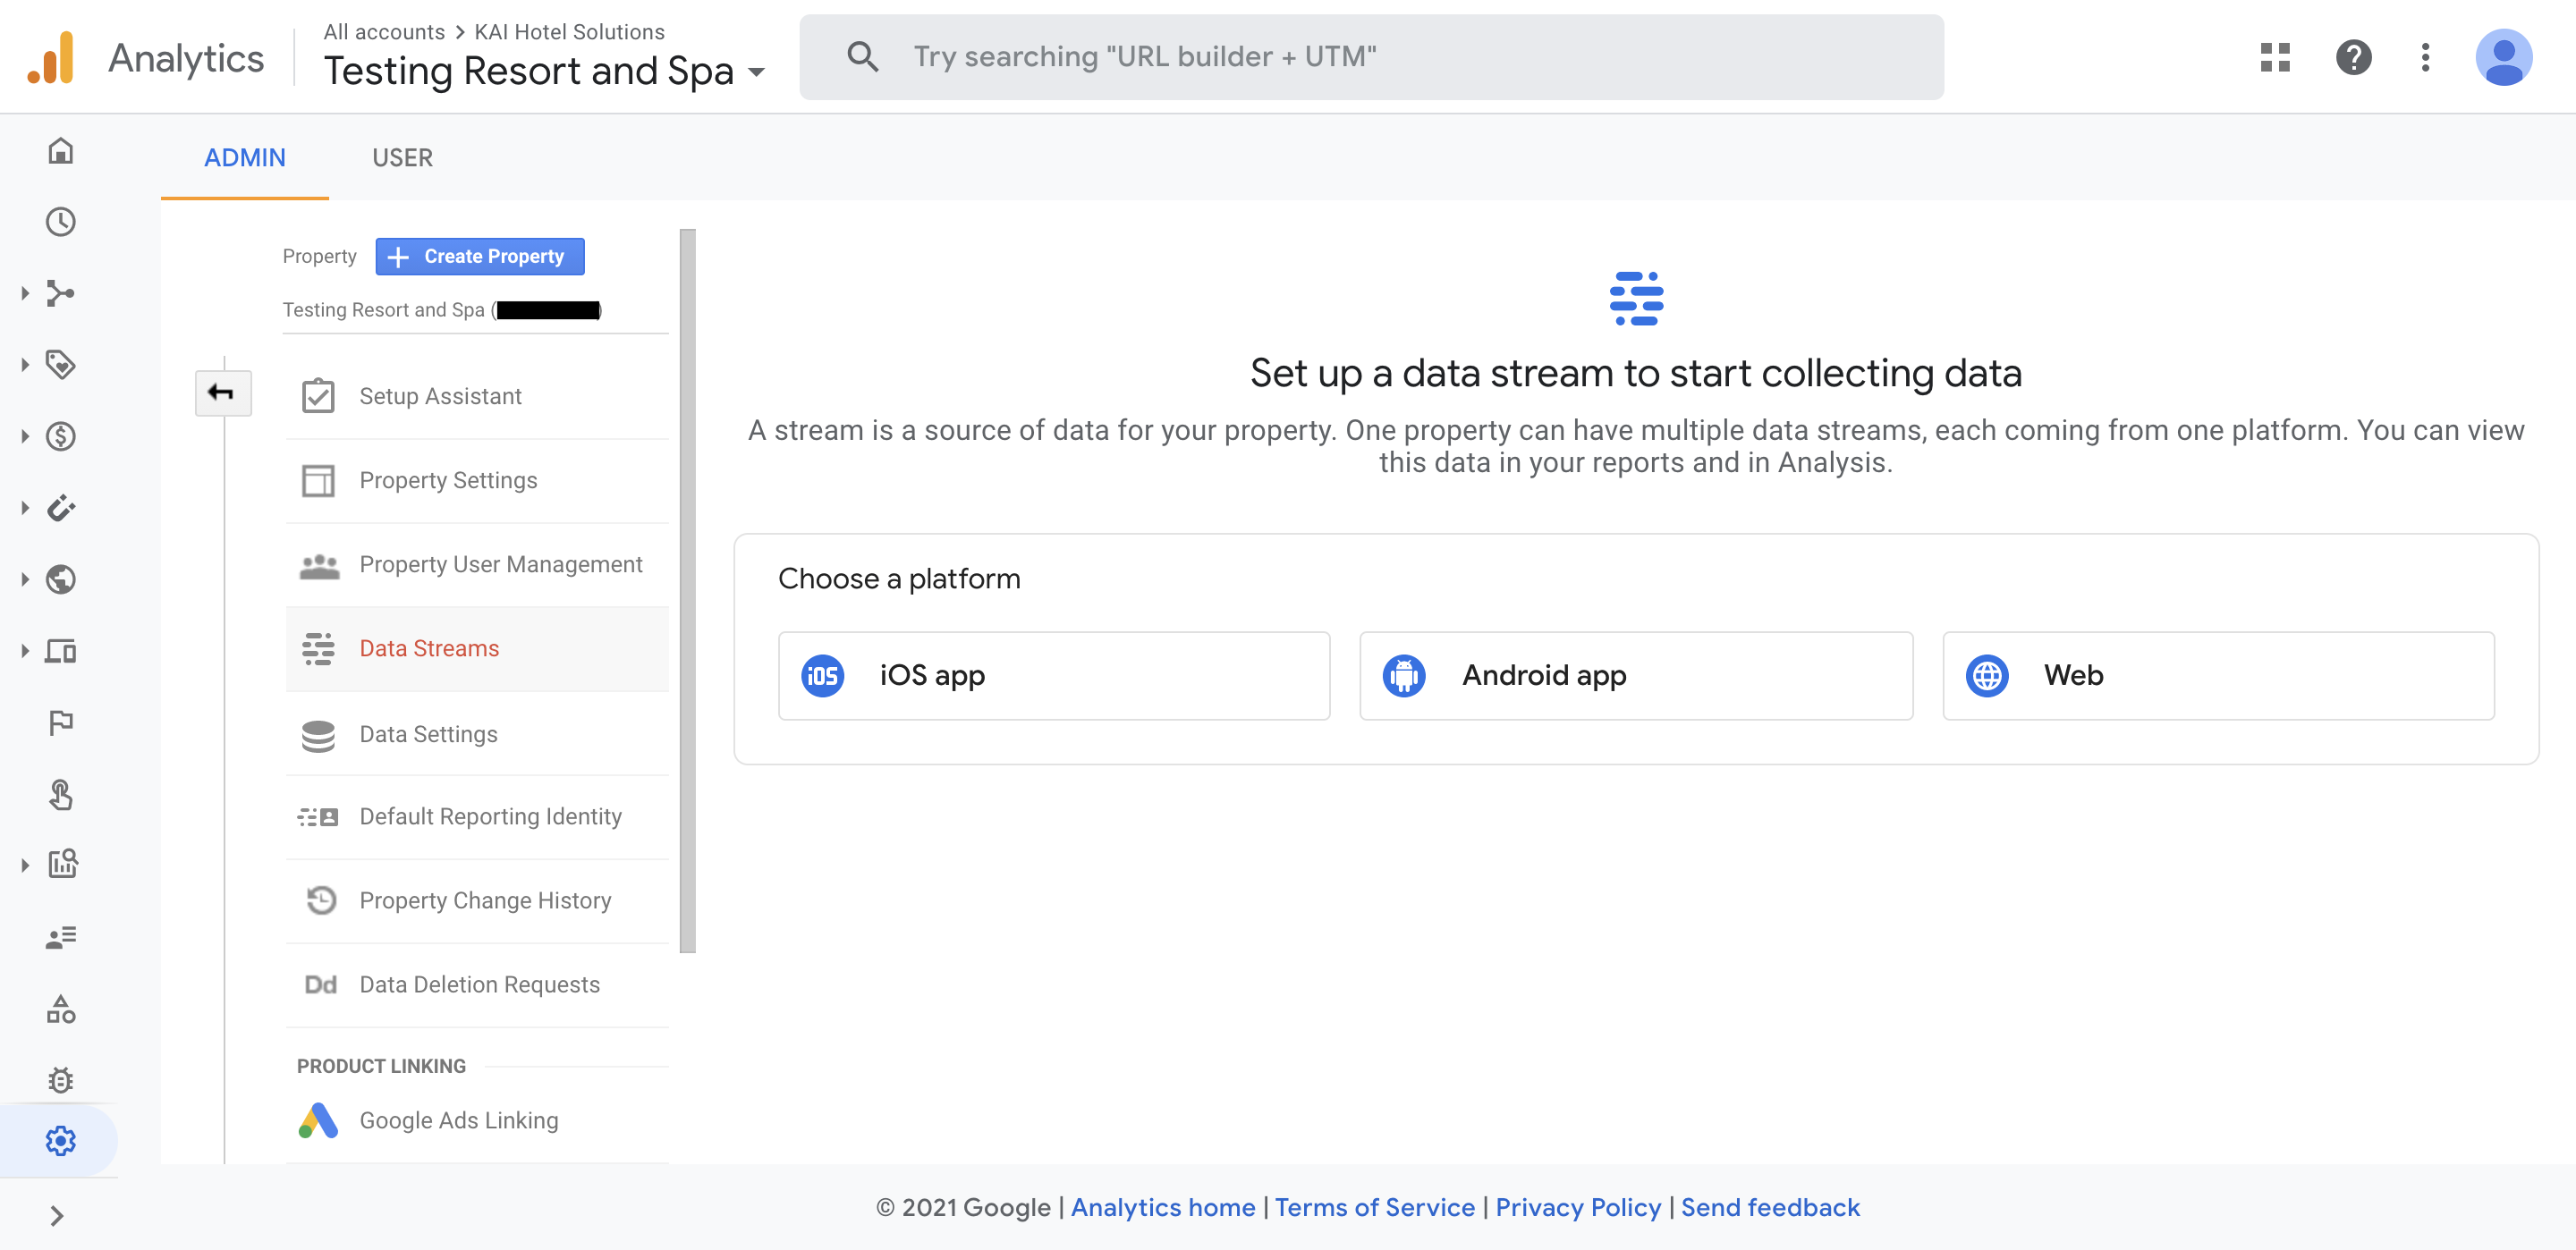The width and height of the screenshot is (2576, 1250).
Task: Open the Realtime clock icon in sidebar
Action: tap(60, 222)
